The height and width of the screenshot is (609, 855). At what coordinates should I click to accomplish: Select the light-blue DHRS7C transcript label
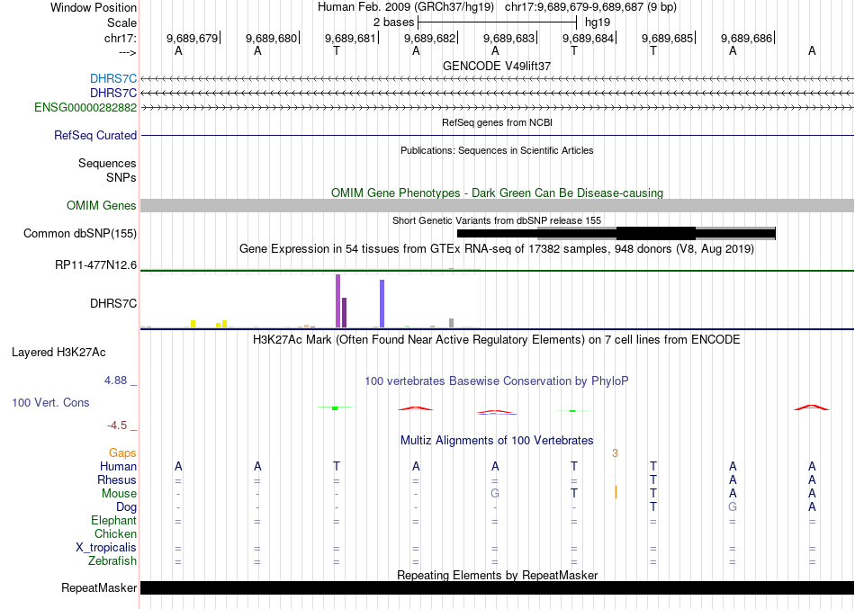coord(113,79)
